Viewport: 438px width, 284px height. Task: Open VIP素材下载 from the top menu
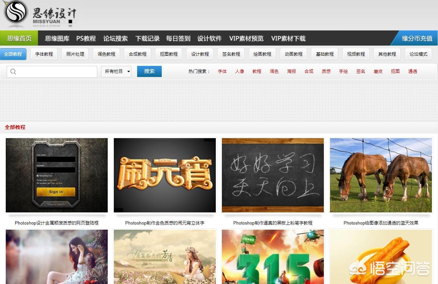[x=288, y=38]
